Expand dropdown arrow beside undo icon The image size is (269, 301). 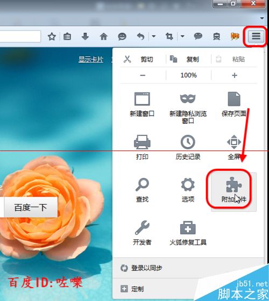pyautogui.click(x=154, y=36)
